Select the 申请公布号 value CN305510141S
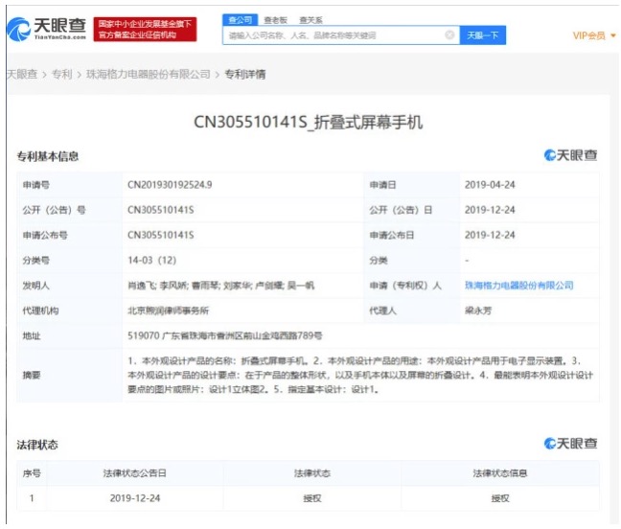The width and height of the screenshot is (621, 529). coord(160,235)
